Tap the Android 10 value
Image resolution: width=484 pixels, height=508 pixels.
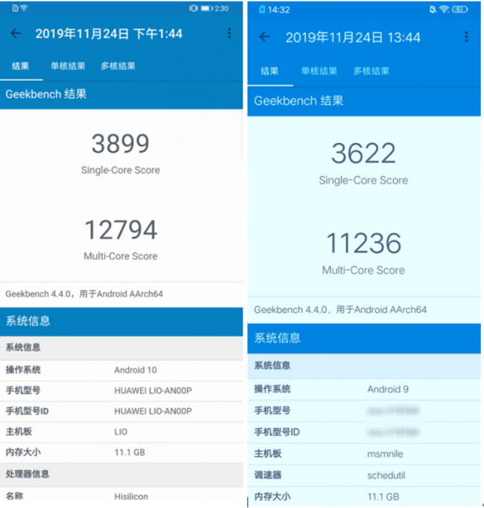[136, 370]
